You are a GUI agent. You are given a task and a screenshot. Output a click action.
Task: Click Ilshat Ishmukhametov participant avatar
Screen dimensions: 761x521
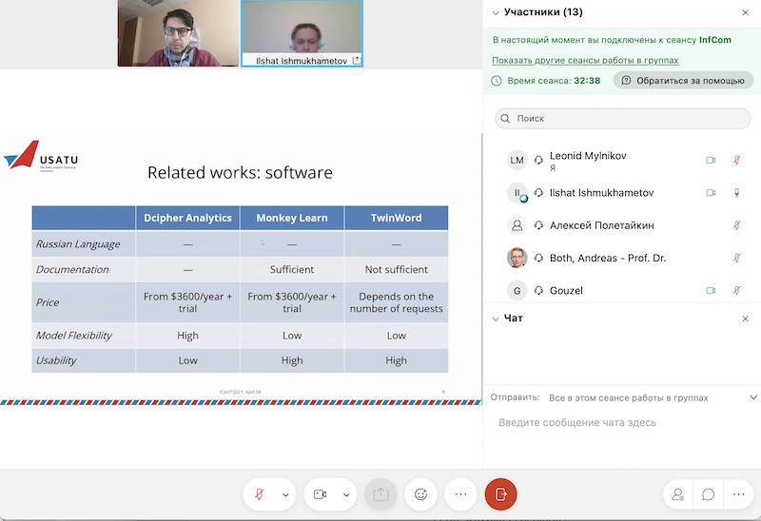[517, 193]
